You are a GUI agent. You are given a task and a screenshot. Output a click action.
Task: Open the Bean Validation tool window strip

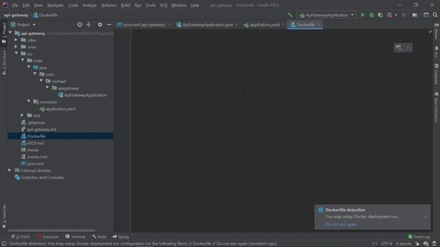437,107
